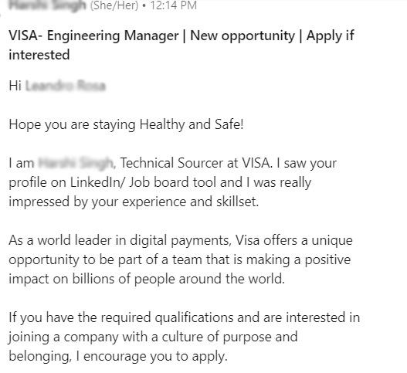This screenshot has width=407, height=373.
Task: Click the 'LinkedIn/ Job board tool' phrase
Action: tap(144, 182)
